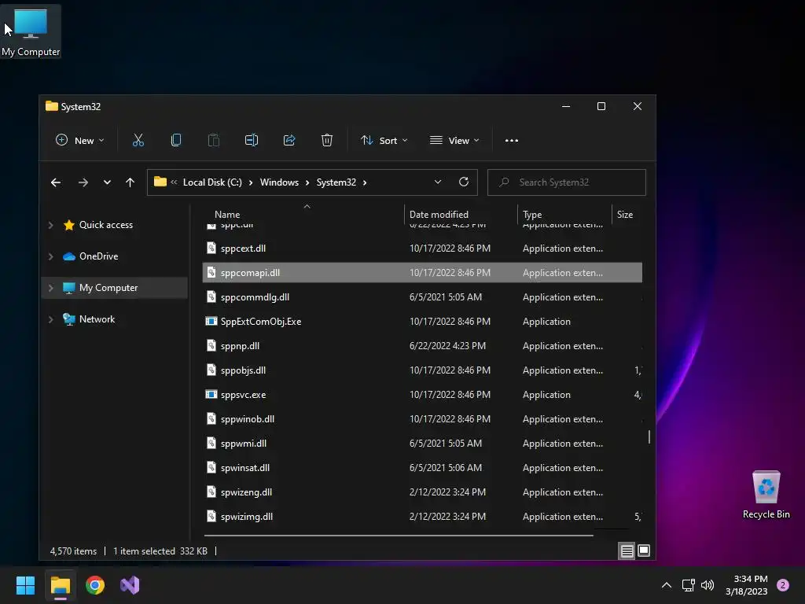Go back with the left arrow
Screen dimensions: 805x604
(56, 182)
